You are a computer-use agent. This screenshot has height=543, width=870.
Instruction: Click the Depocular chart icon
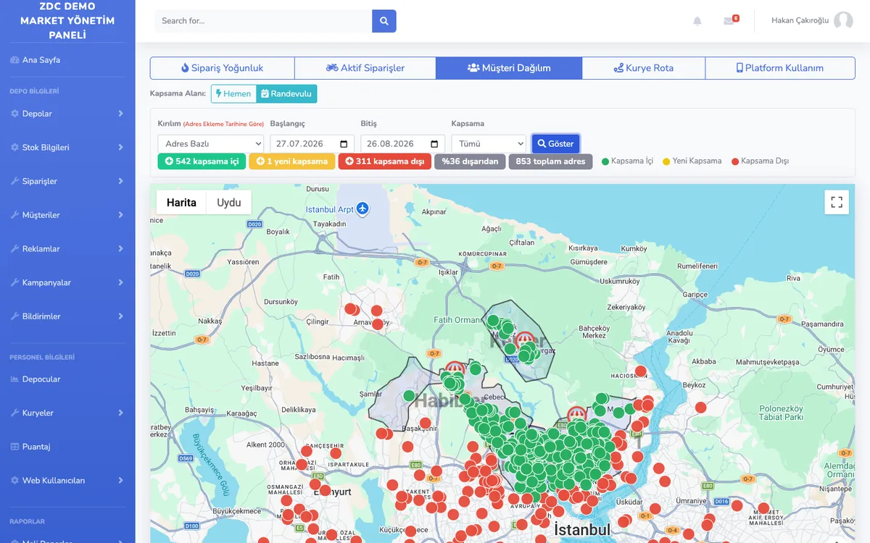[14, 379]
